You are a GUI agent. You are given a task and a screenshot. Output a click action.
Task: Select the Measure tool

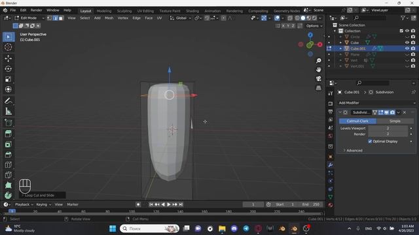click(x=9, y=111)
